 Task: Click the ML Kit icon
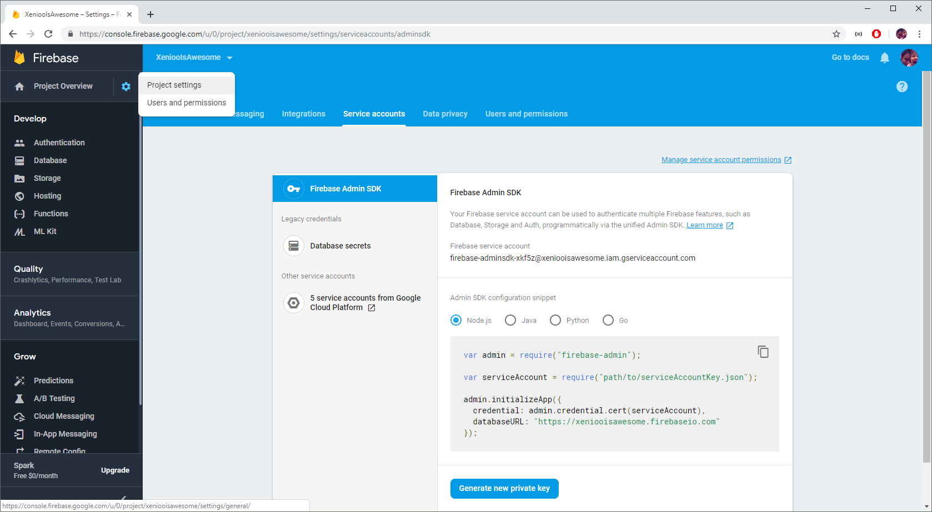(x=19, y=232)
